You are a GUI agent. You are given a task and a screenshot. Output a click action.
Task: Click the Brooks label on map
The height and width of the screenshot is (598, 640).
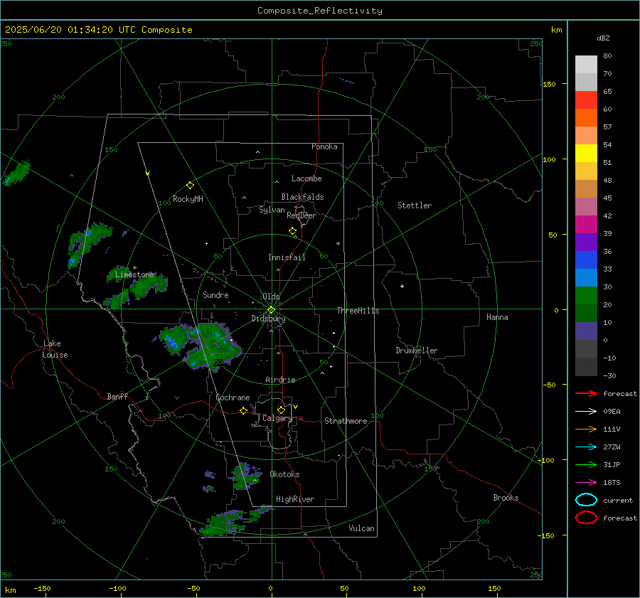[x=506, y=498]
